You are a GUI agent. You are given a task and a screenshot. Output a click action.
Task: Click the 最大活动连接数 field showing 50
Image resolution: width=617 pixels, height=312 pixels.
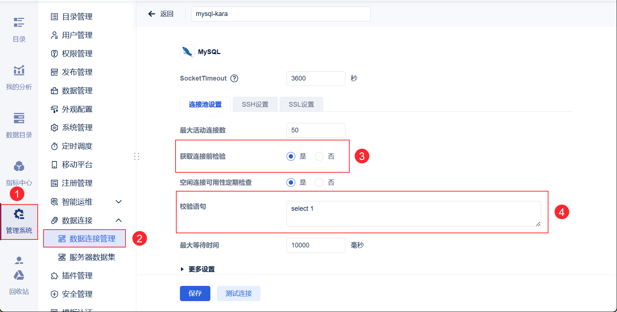pyautogui.click(x=316, y=130)
